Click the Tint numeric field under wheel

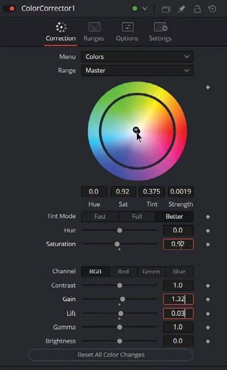click(152, 191)
